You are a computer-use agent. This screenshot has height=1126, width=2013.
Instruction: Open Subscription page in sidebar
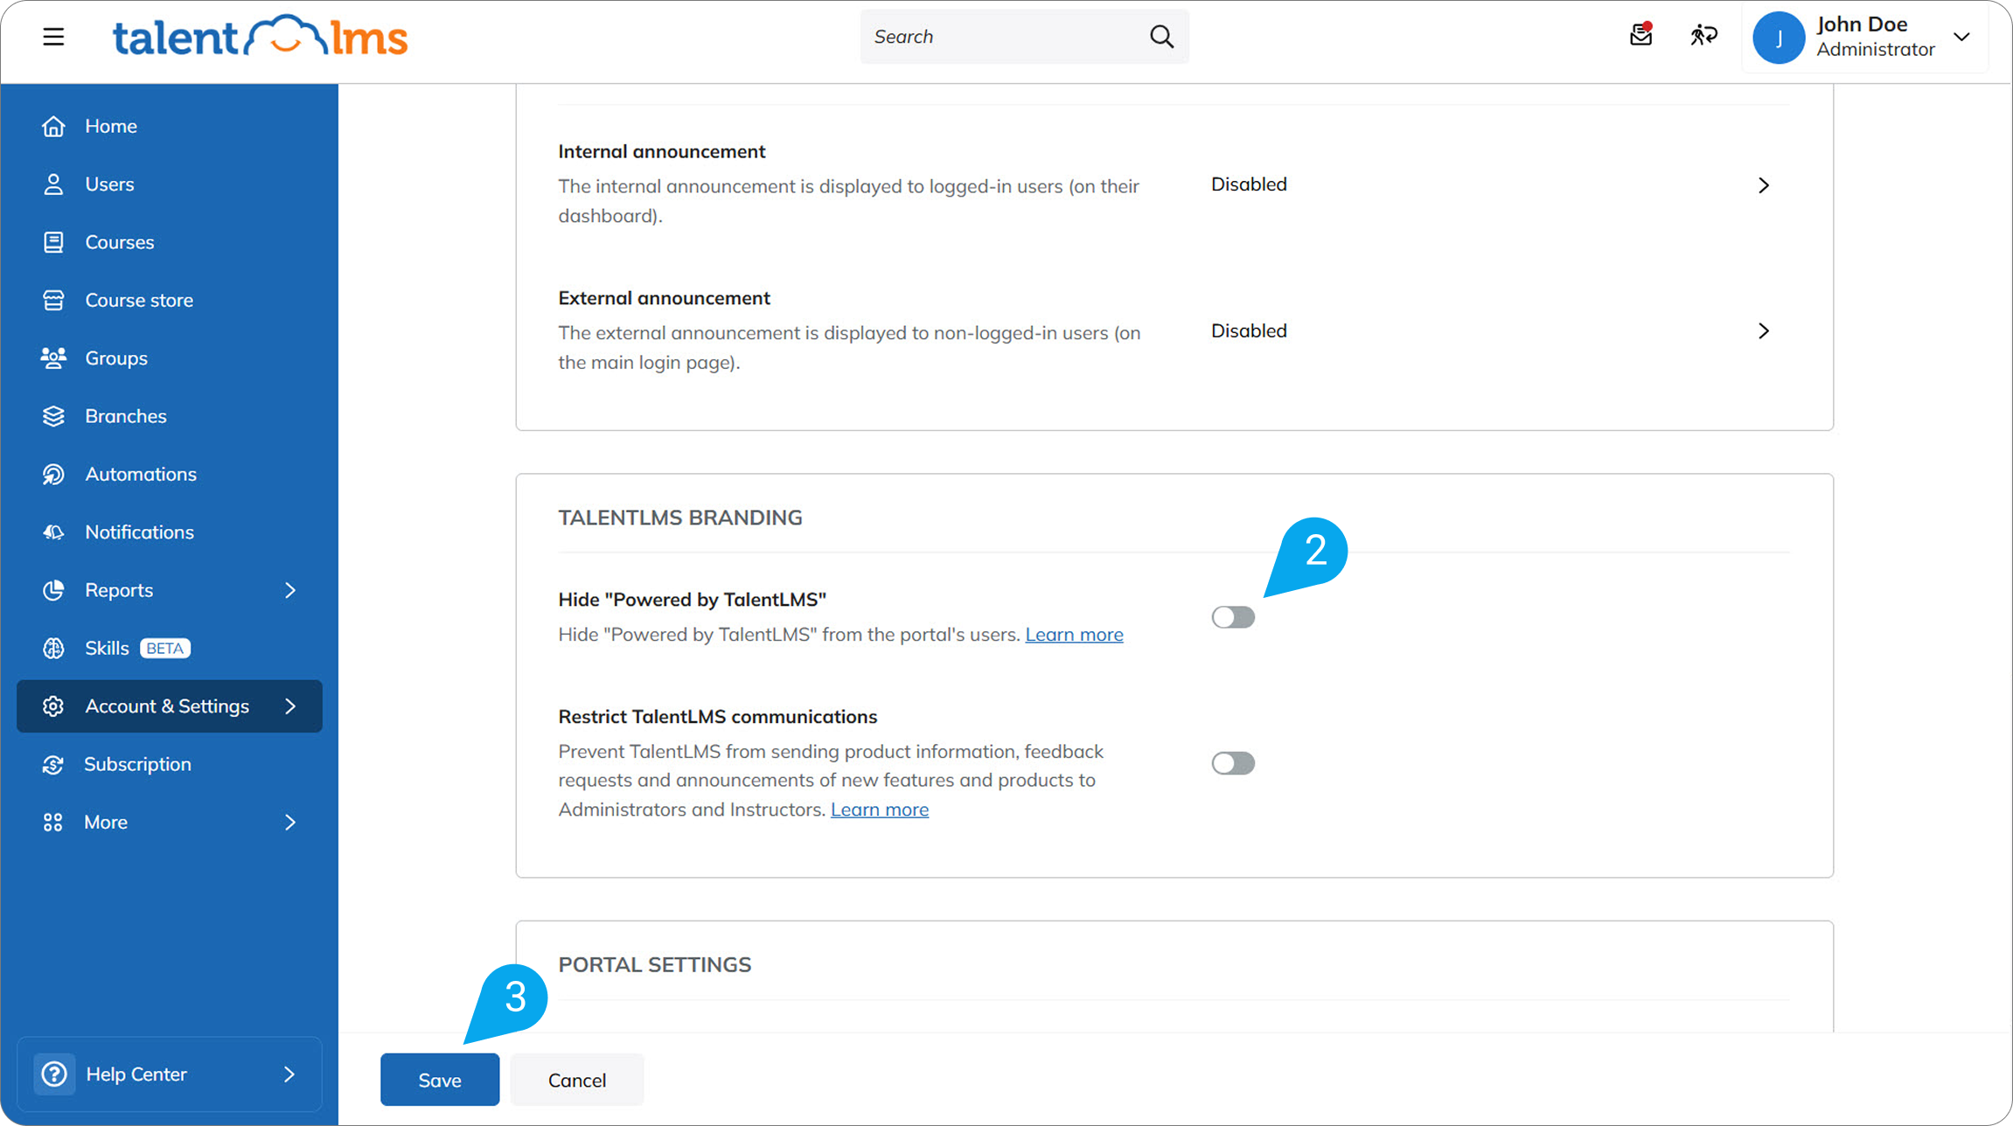[137, 764]
